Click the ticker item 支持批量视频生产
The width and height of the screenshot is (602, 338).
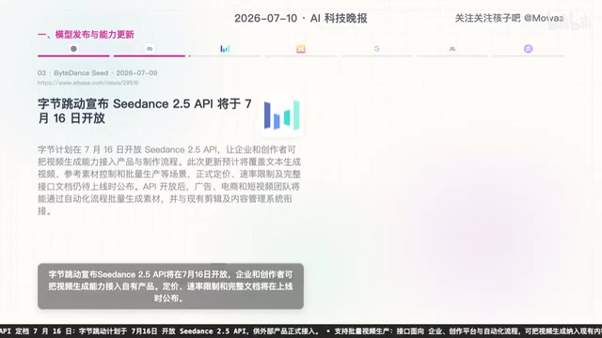465,331
